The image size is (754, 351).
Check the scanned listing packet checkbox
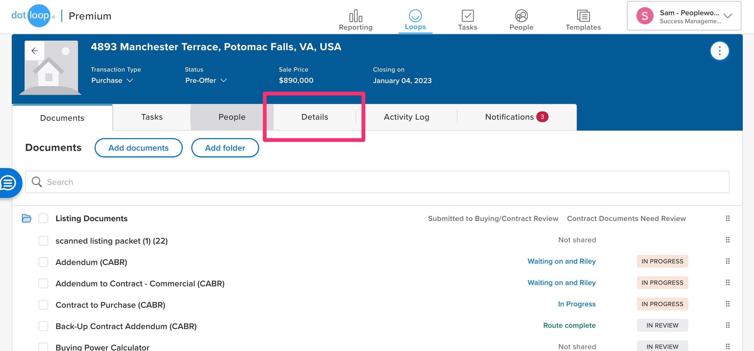(x=43, y=241)
